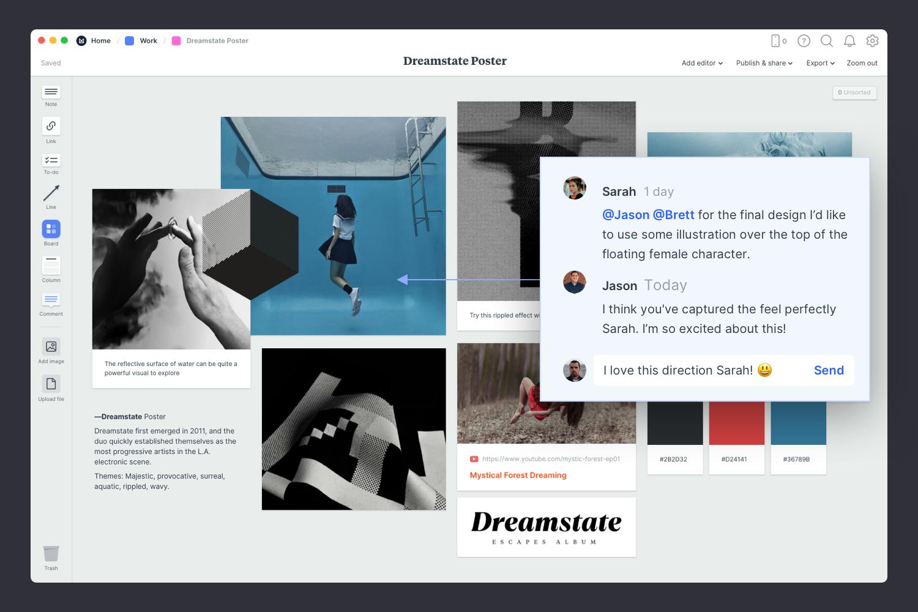This screenshot has height=612, width=918.
Task: Open the Mystical Forest Dreaming link
Action: (518, 476)
